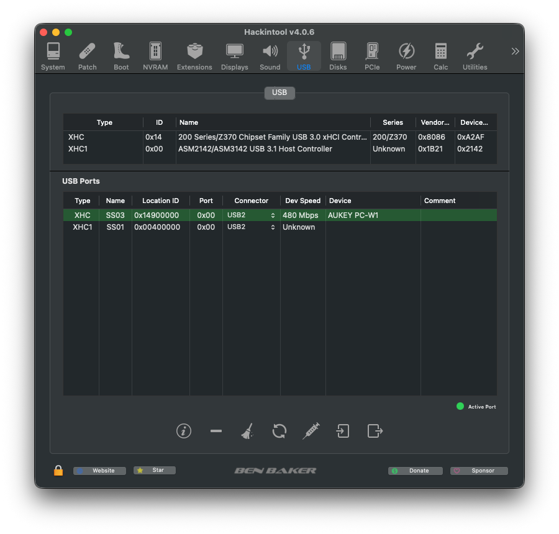This screenshot has height=534, width=559.
Task: Click the orange lock icon
Action: pyautogui.click(x=58, y=471)
